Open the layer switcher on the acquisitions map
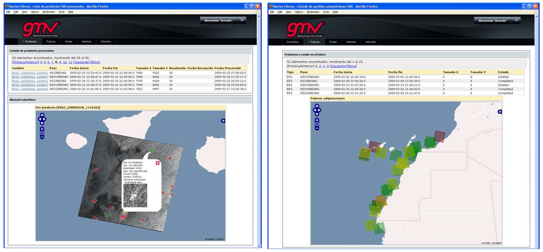Screen dimensions: 543x252 pos(500,112)
